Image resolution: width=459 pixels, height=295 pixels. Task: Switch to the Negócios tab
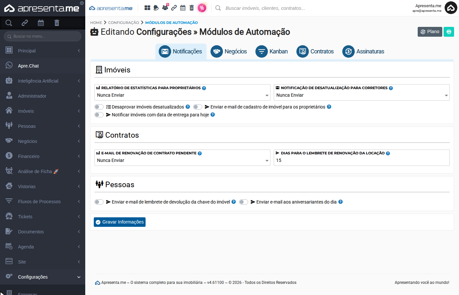(x=229, y=51)
